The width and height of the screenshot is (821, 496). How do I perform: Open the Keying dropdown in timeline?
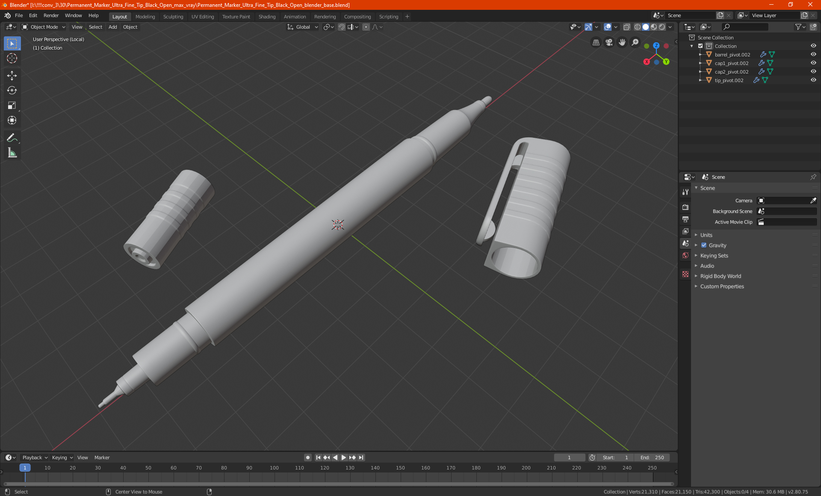62,458
